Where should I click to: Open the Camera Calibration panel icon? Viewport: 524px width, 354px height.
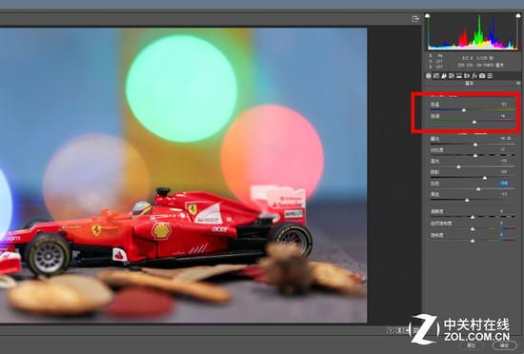[x=482, y=76]
